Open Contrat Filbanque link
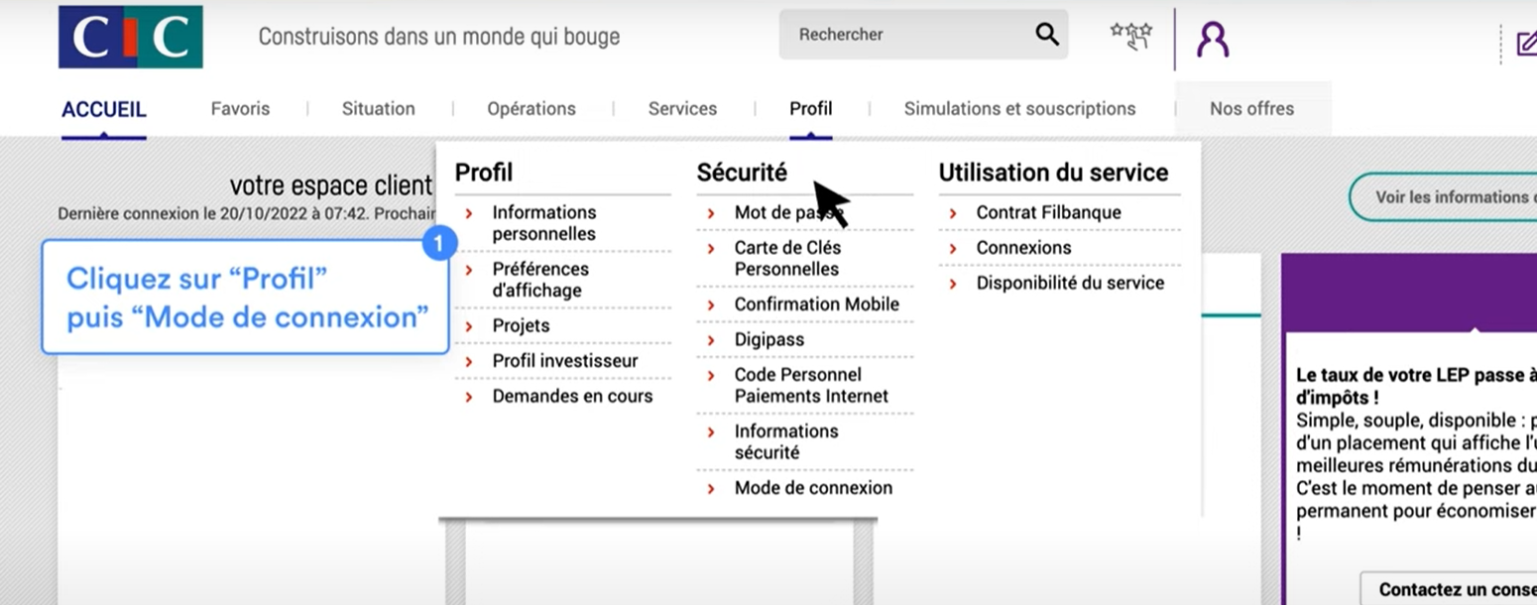Screen dimensions: 1537x605 pyautogui.click(x=1048, y=212)
